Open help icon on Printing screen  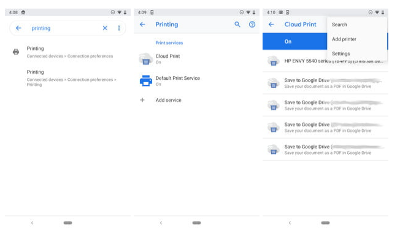(x=252, y=25)
